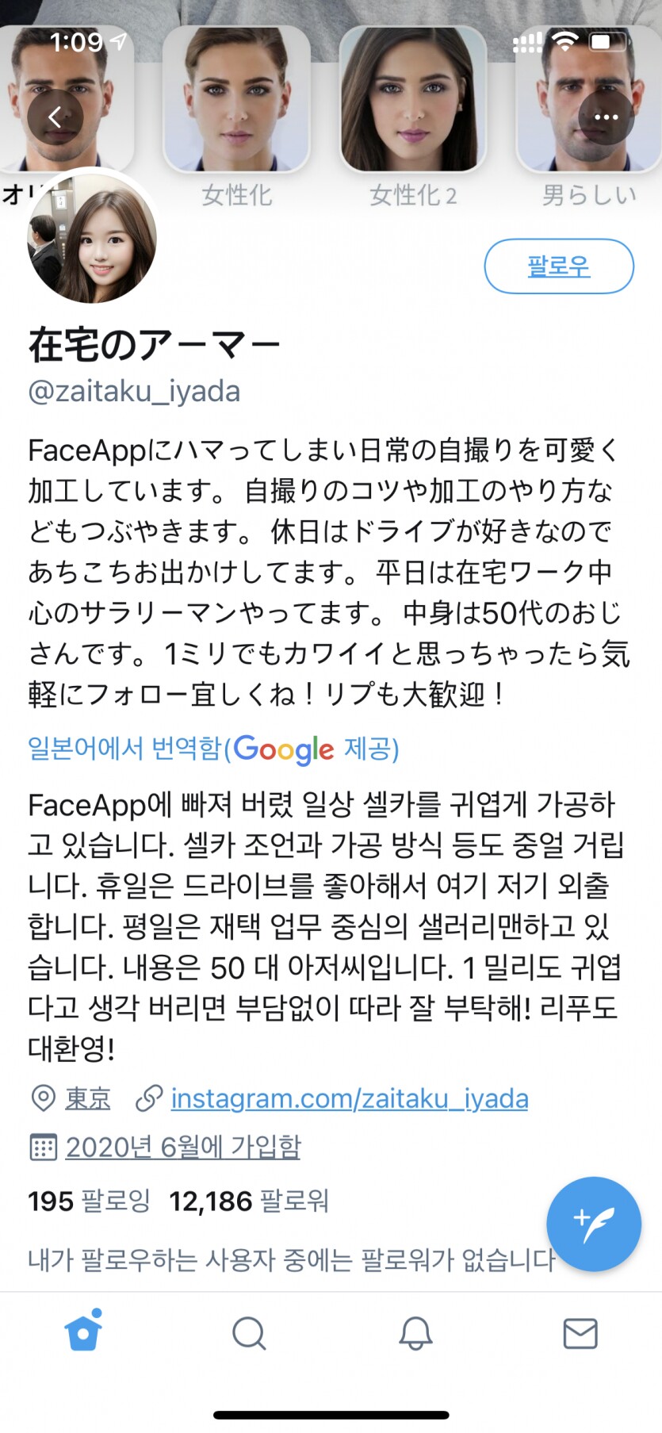Click the link chain icon

[x=149, y=1098]
